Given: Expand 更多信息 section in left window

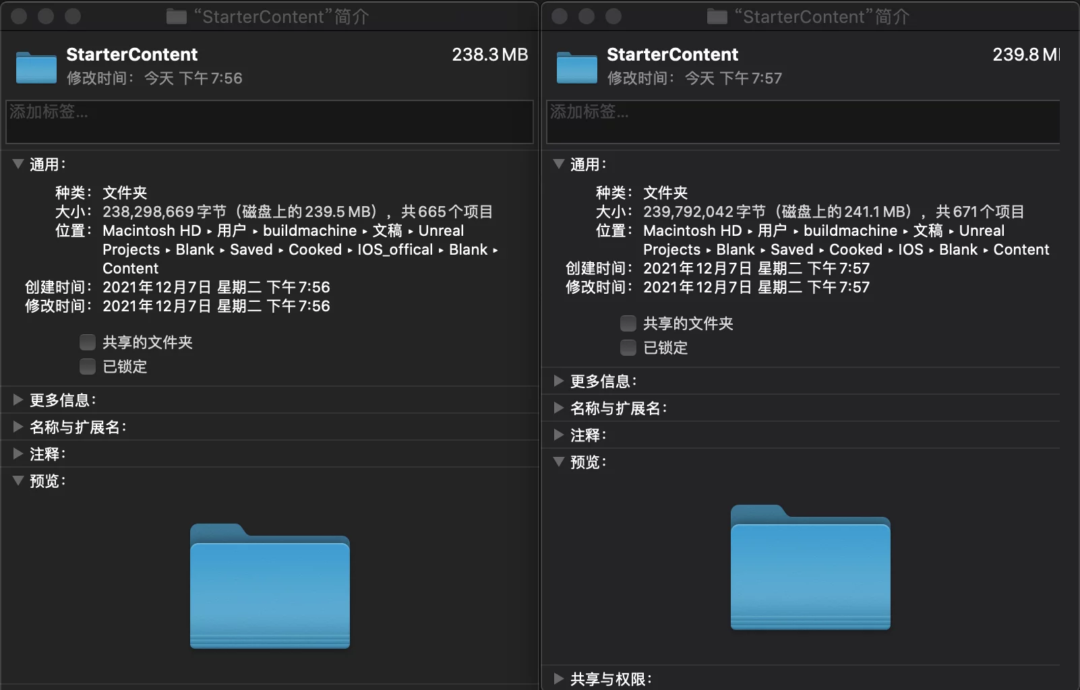Looking at the screenshot, I should coord(18,400).
